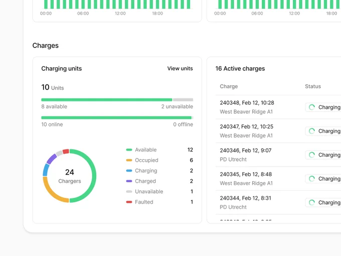341x256 pixels.
Task: Click the 'Unavailable' legend label
Action: [x=149, y=192]
